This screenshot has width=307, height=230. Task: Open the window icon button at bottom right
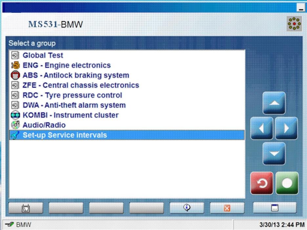(275, 208)
